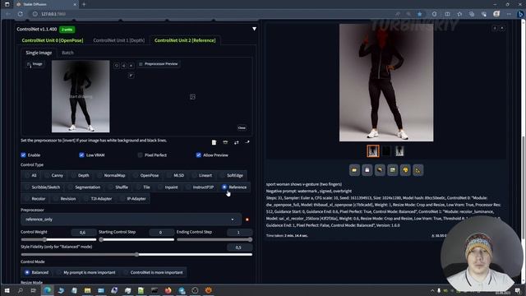Open the Windows Start menu
This screenshot has height=296, width=526.
coord(7,290)
